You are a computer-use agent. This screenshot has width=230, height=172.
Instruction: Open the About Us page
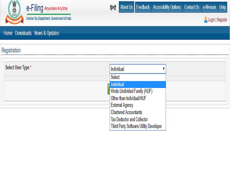tap(127, 7)
